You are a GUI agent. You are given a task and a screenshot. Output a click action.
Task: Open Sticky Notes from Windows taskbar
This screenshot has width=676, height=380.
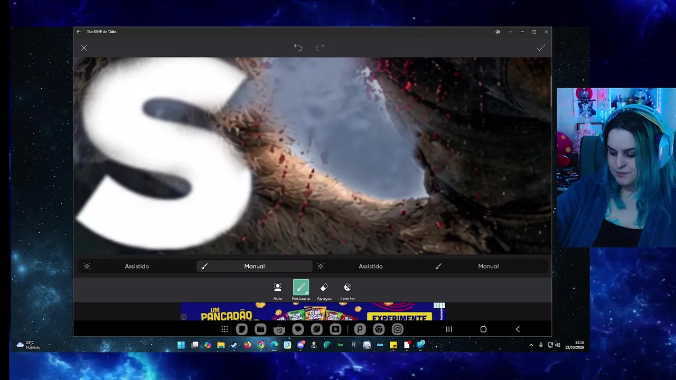click(393, 345)
